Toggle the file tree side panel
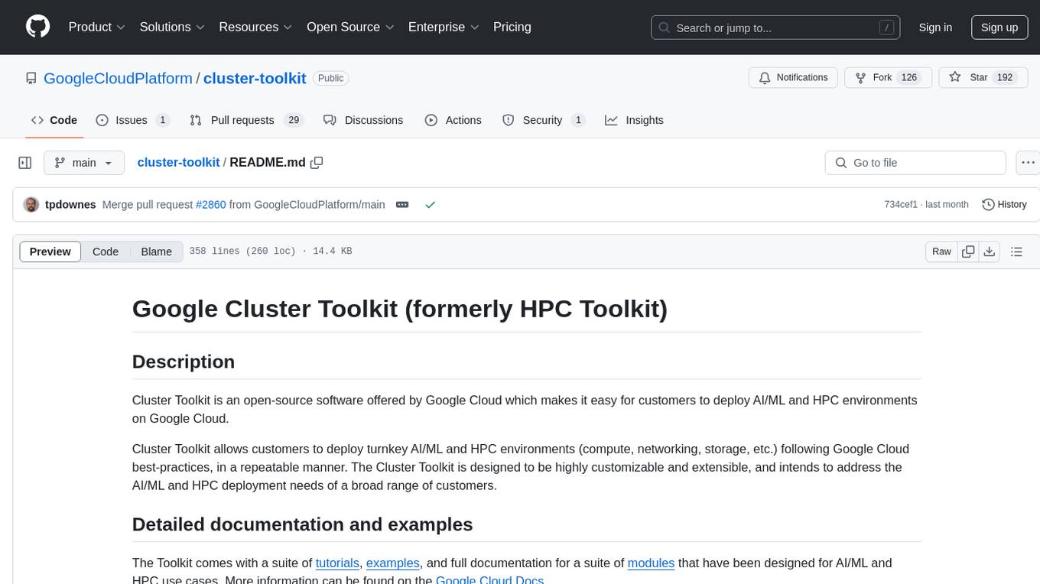Viewport: 1040px width, 584px height. (x=25, y=163)
